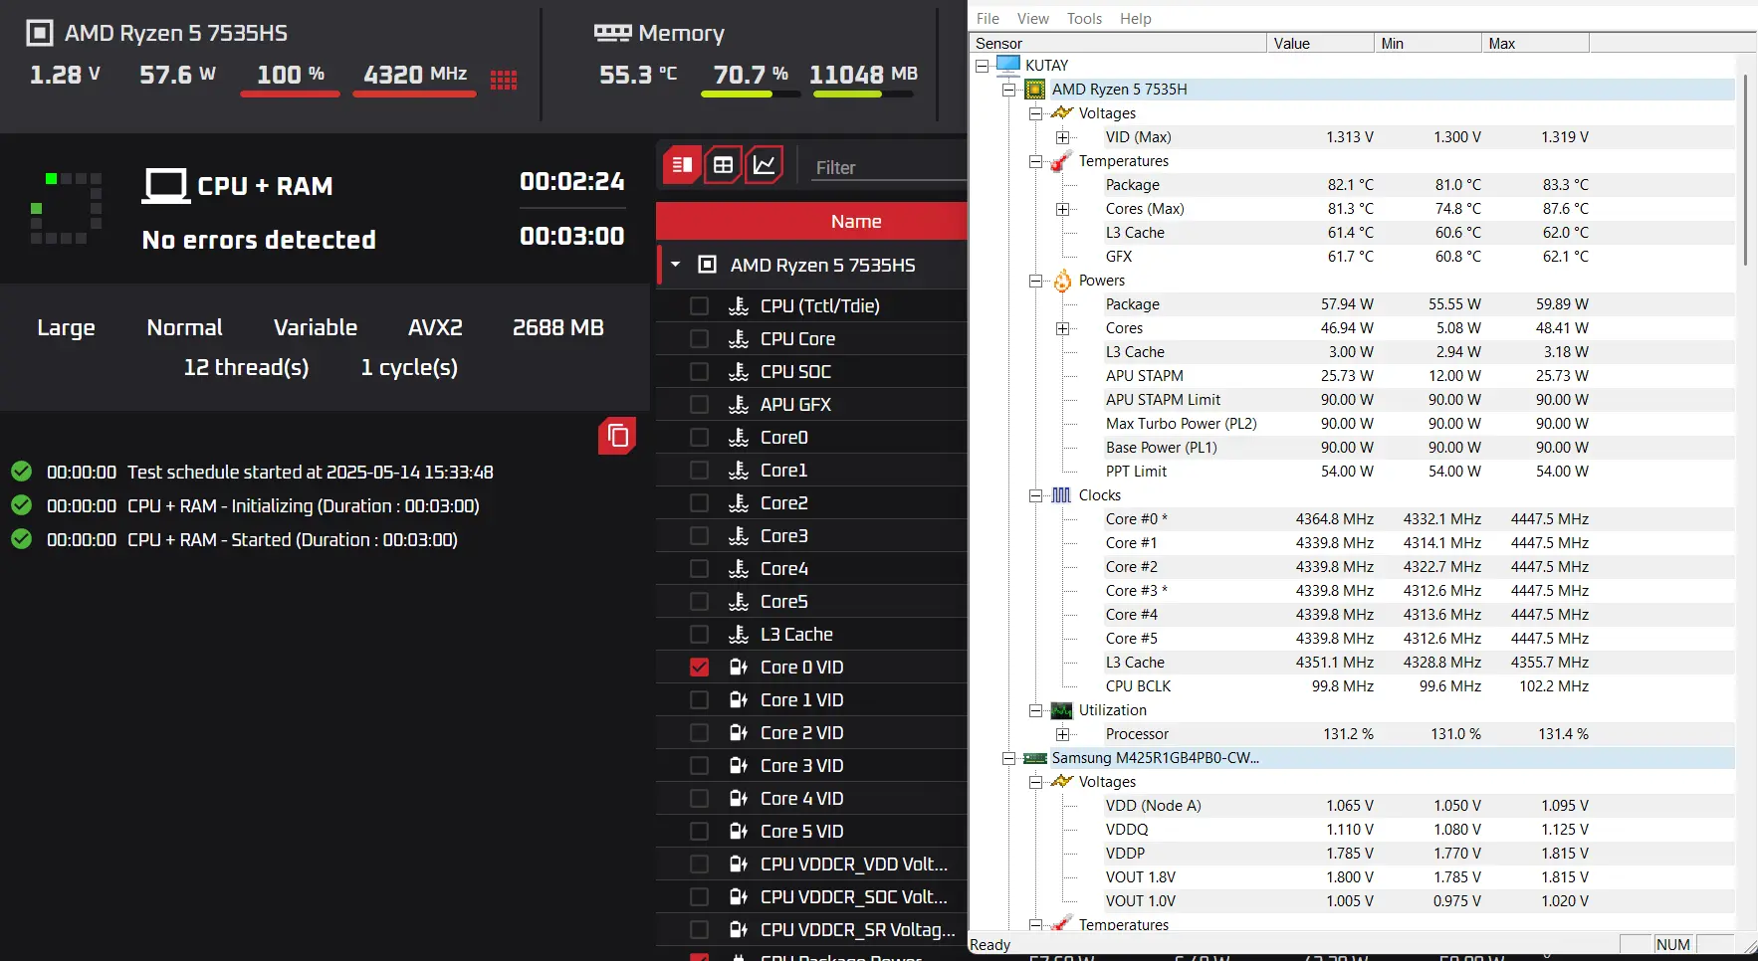
Task: Open the View menu in HWMonitor
Action: click(x=1032, y=18)
